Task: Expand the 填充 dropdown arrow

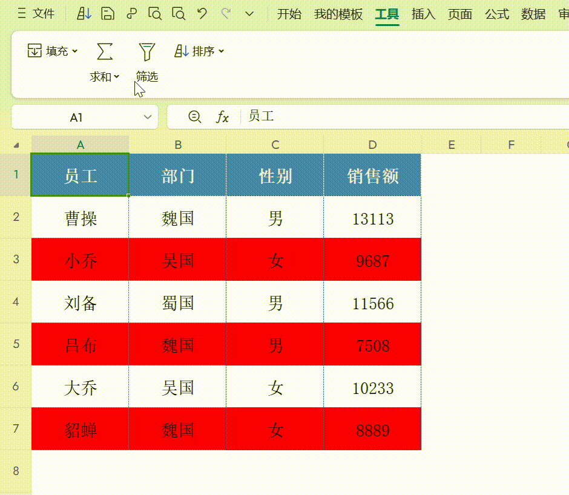Action: click(x=74, y=51)
